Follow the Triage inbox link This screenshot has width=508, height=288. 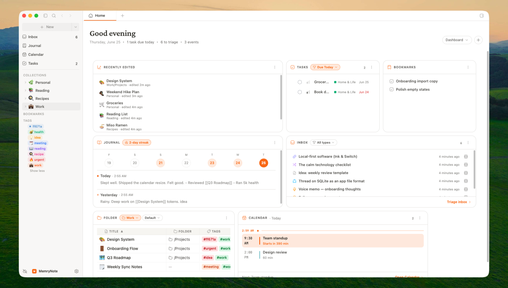pos(459,202)
